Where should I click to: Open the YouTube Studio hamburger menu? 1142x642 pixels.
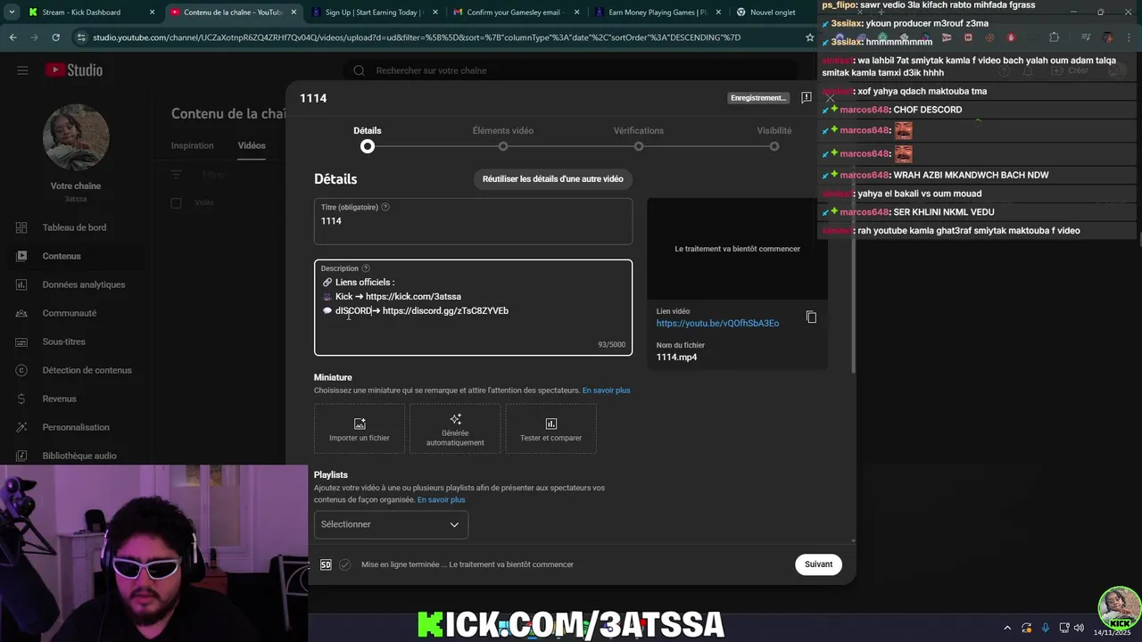tap(22, 70)
